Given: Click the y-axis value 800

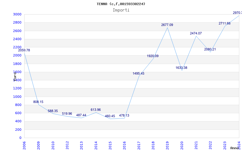Looking at the screenshot, I should (18, 105).
